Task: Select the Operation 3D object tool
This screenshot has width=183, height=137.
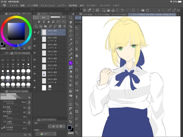Action: [71, 26]
